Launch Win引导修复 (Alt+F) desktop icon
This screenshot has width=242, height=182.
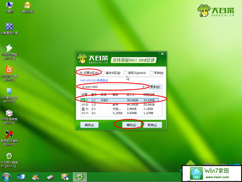[9, 117]
